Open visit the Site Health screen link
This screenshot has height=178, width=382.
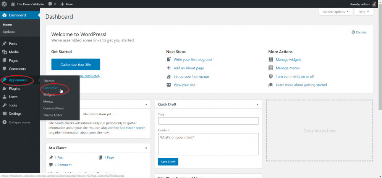tap(126, 127)
